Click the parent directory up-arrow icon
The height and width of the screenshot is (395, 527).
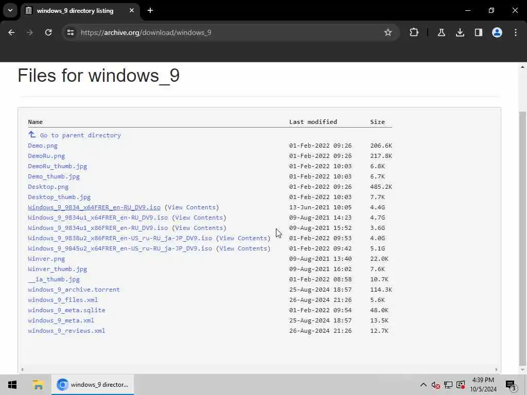[32, 134]
